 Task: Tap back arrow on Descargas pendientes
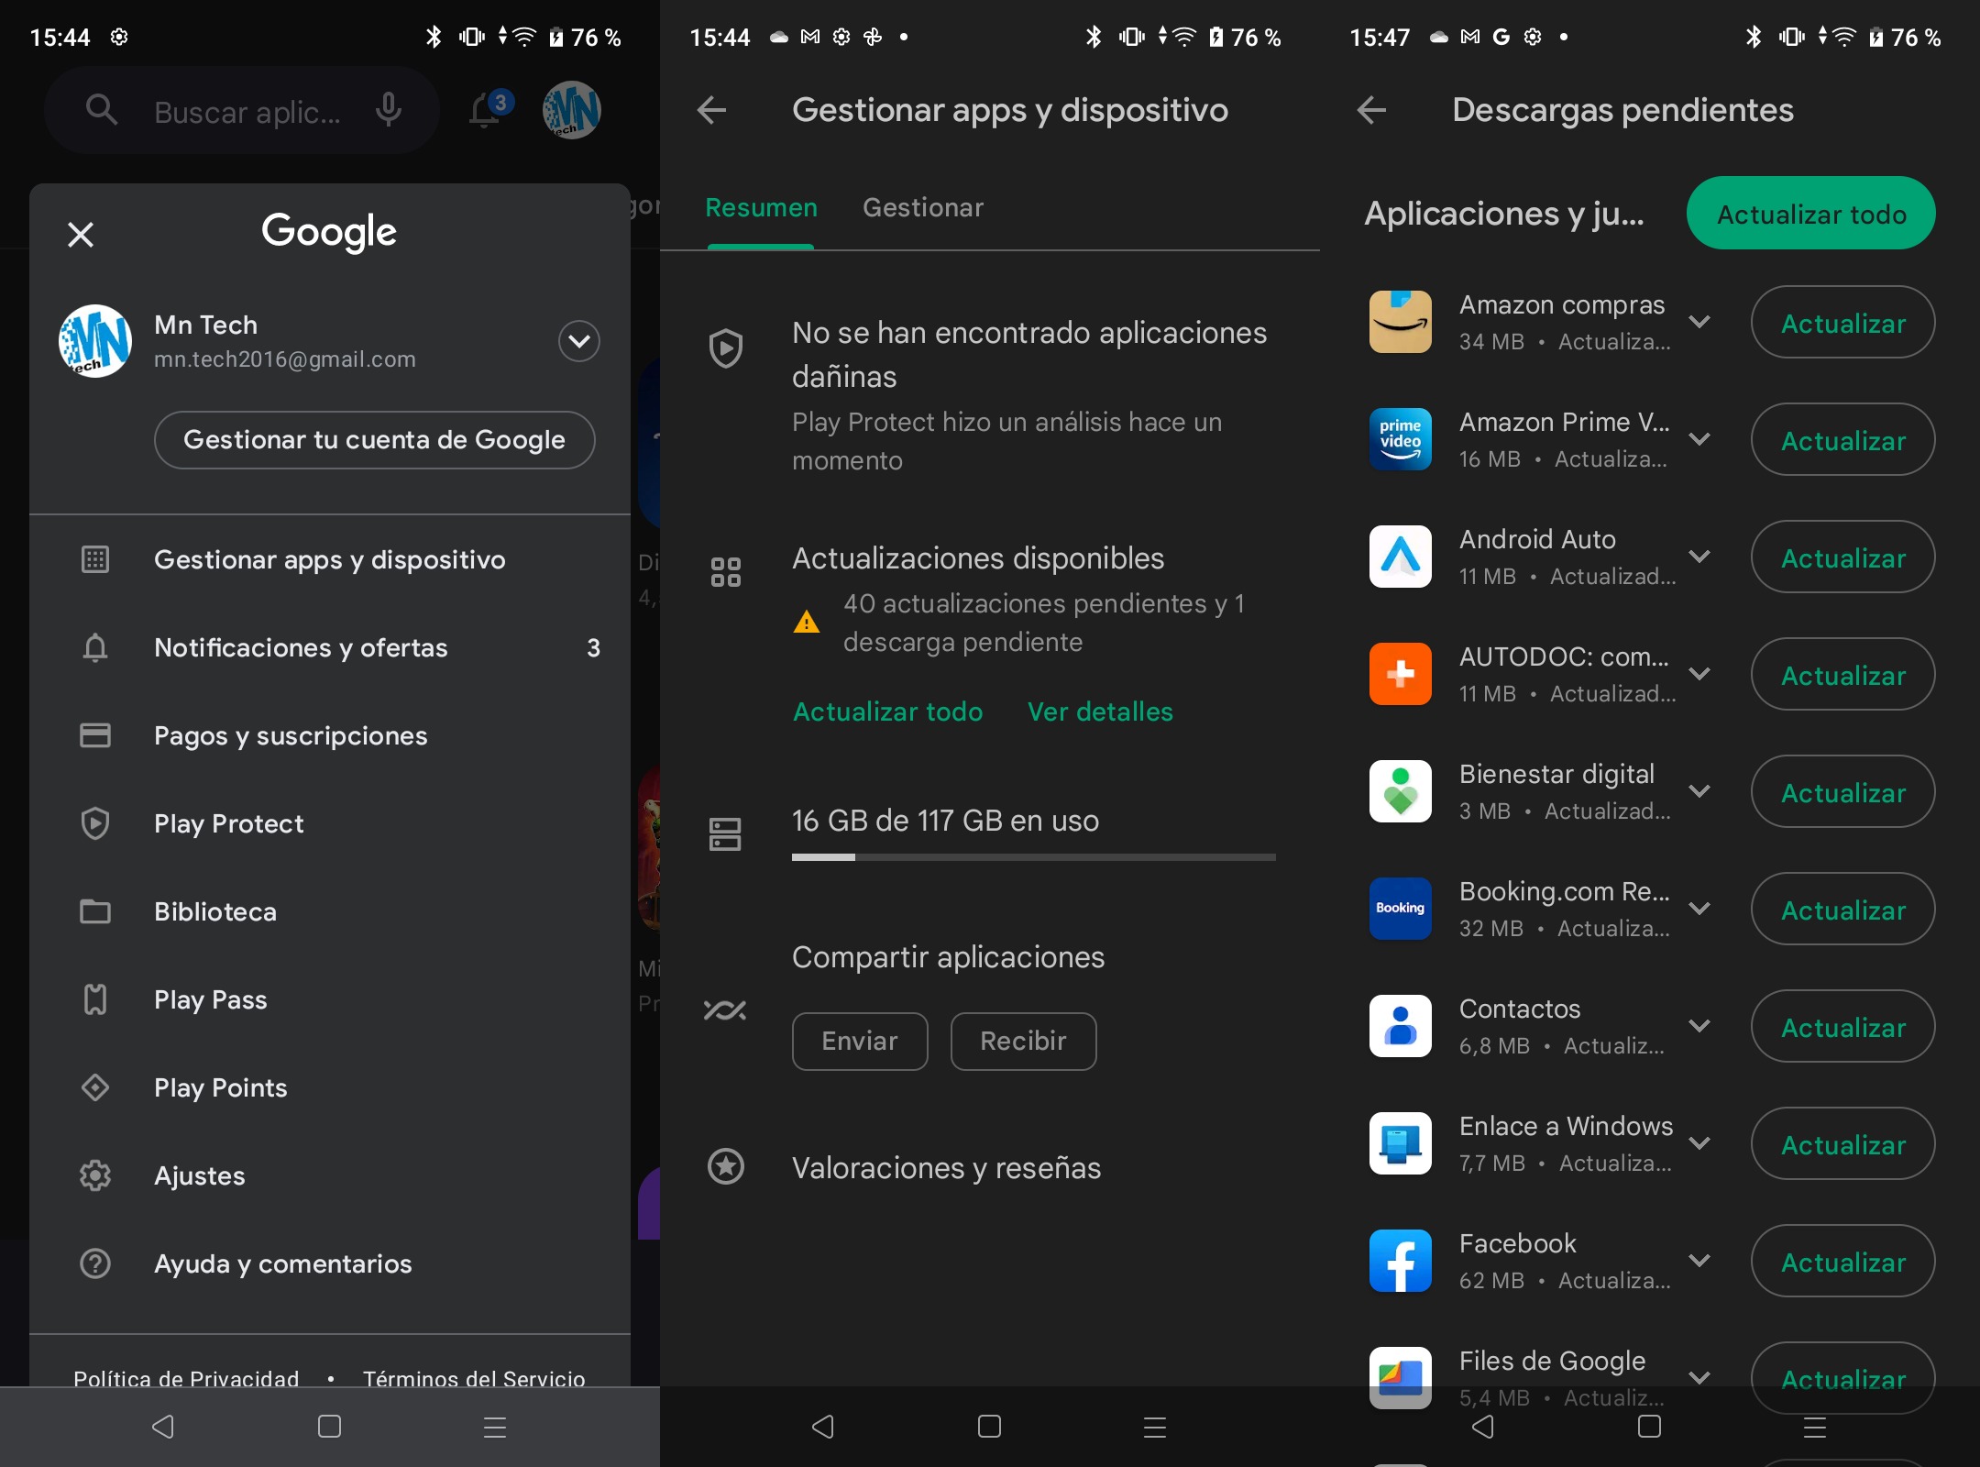click(1369, 109)
